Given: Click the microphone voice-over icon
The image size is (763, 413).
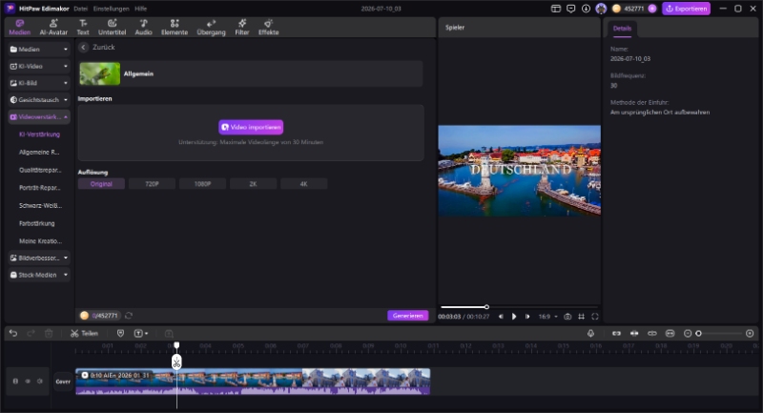Looking at the screenshot, I should click(590, 333).
